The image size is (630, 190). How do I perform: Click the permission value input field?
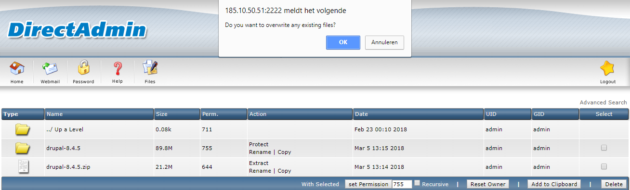click(402, 184)
